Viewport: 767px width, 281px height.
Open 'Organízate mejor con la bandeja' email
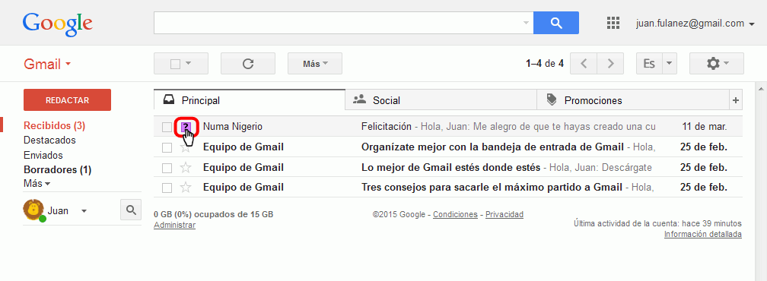coord(492,147)
